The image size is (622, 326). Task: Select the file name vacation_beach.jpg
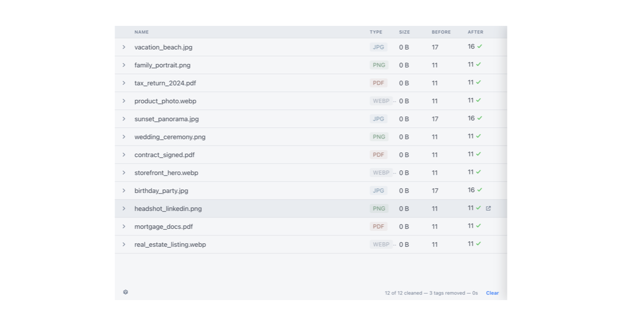tap(163, 47)
